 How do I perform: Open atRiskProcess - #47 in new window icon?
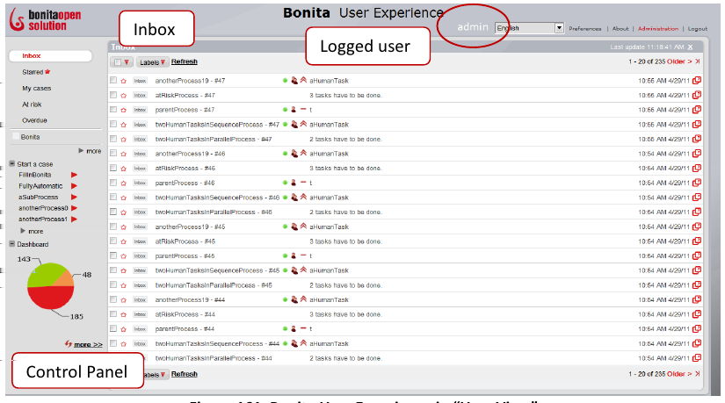point(697,95)
